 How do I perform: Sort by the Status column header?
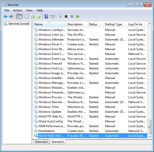(95, 24)
